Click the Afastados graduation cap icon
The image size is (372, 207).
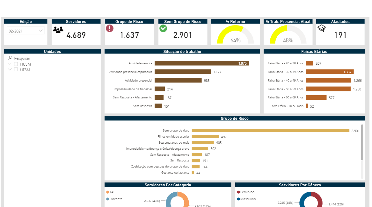coord(322,29)
